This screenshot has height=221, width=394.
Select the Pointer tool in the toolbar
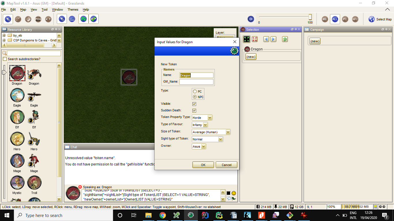(x=7, y=19)
